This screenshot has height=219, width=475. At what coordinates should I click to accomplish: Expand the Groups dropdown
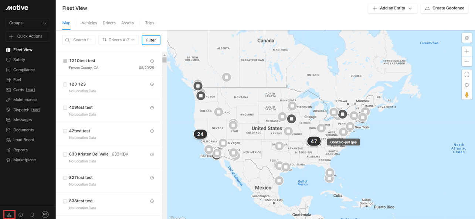coord(28,23)
